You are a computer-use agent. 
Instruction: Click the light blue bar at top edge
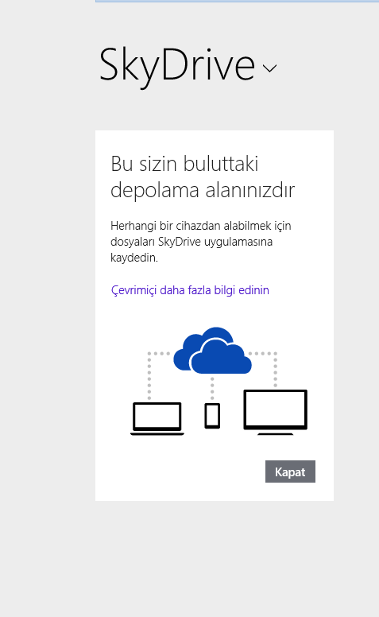click(237, 1)
